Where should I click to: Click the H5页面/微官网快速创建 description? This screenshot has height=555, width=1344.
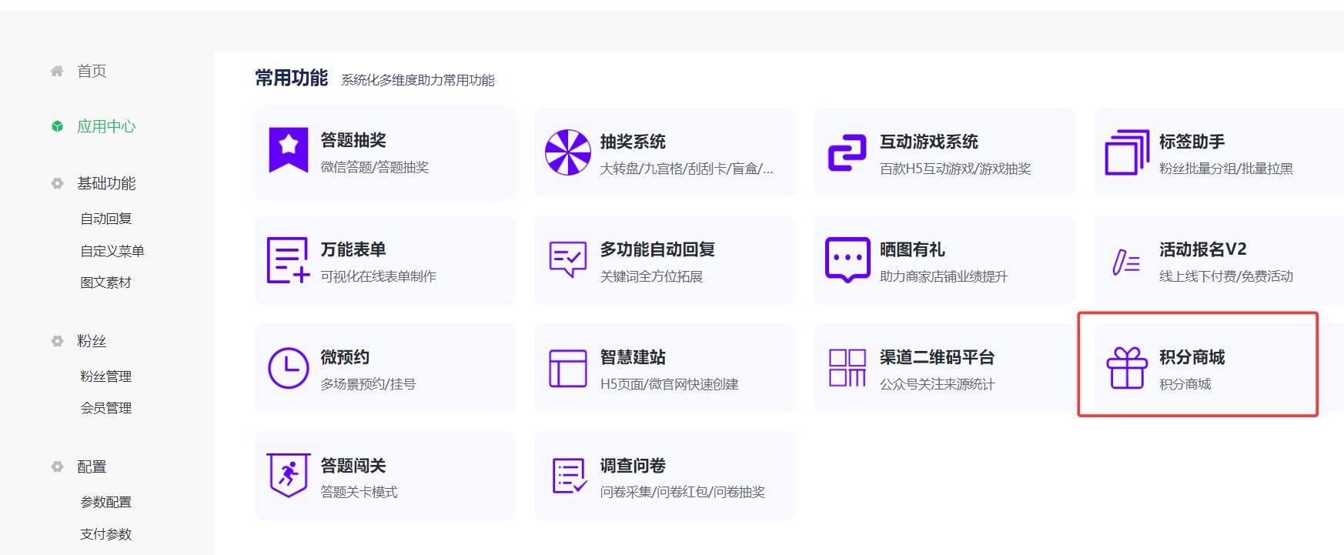pos(669,384)
